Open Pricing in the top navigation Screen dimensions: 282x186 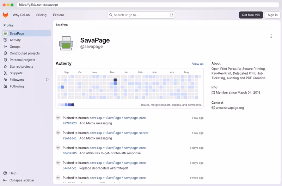(x=41, y=15)
